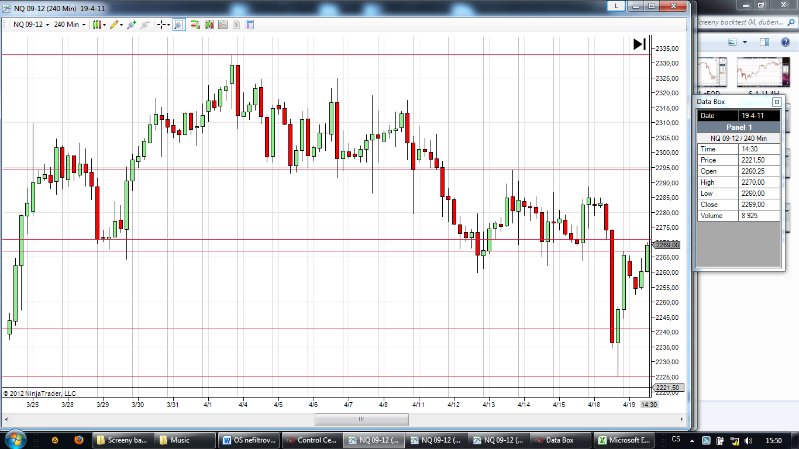The height and width of the screenshot is (449, 799).
Task: Open the Chart Trader bars icon
Action: point(195,25)
